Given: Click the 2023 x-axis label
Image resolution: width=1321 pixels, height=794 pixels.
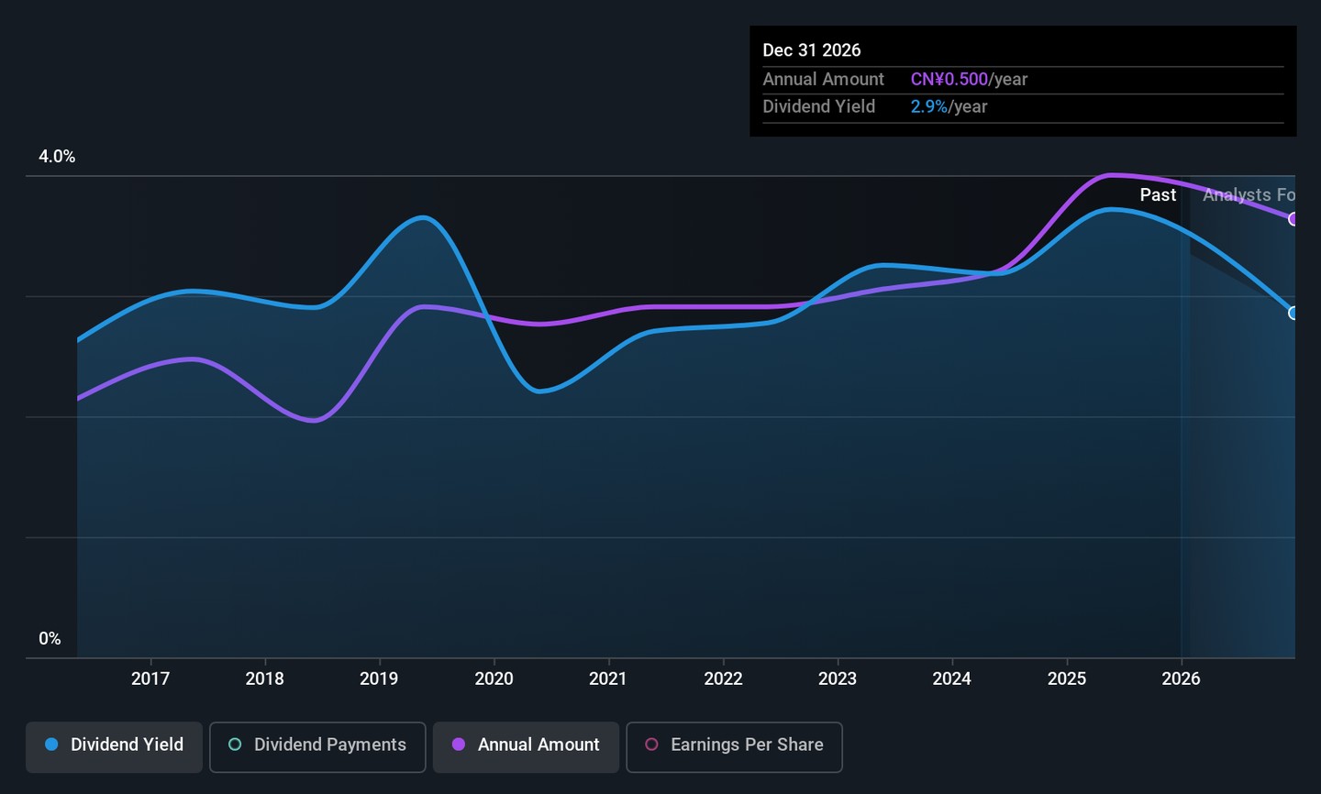Looking at the screenshot, I should click(837, 678).
